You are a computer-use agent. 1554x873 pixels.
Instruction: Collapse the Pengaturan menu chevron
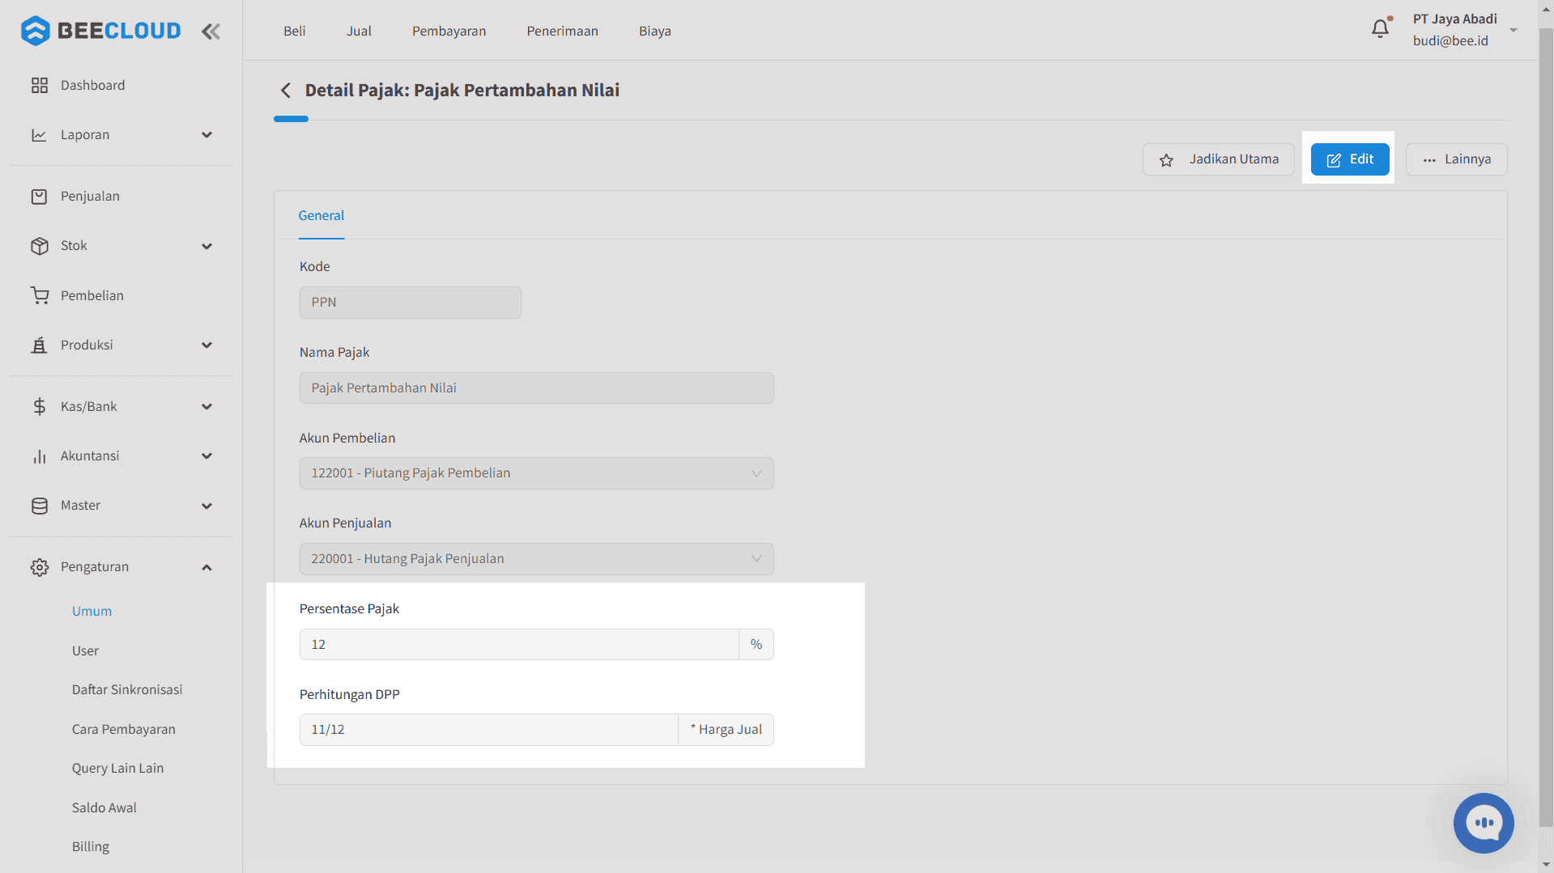[206, 567]
